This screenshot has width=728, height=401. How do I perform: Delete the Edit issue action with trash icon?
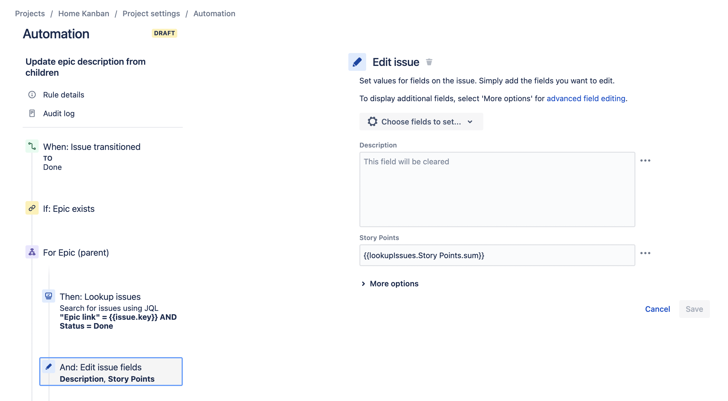429,62
